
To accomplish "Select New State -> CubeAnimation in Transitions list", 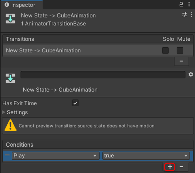I will [x=43, y=50].
